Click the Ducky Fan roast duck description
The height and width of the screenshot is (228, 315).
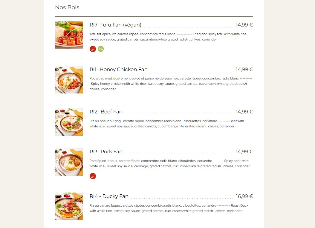pos(169,208)
